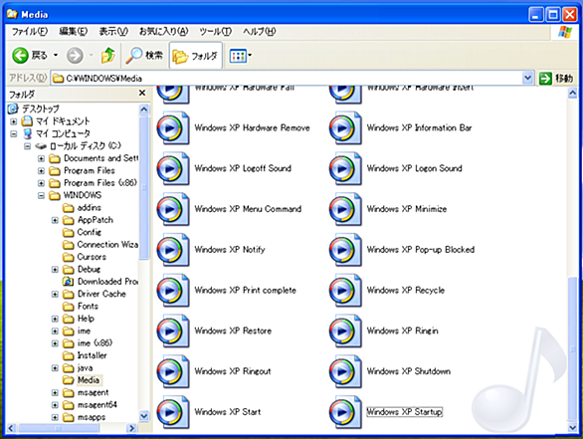
Task: Go up one folder level icon
Action: point(107,56)
